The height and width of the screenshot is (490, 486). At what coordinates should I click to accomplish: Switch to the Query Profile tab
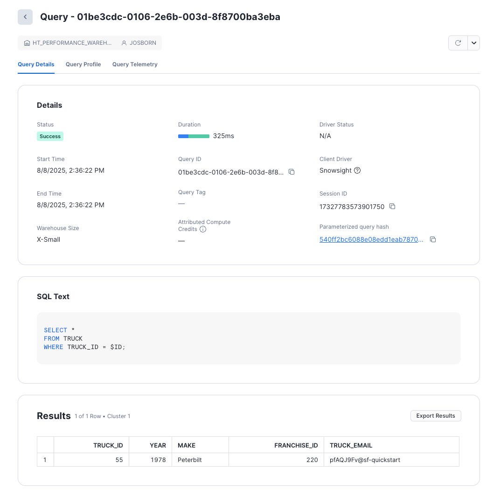tap(83, 64)
